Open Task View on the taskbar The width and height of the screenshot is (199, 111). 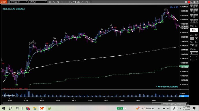(x=17, y=108)
